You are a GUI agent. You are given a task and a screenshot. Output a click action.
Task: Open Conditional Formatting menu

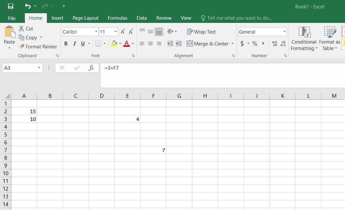point(304,39)
